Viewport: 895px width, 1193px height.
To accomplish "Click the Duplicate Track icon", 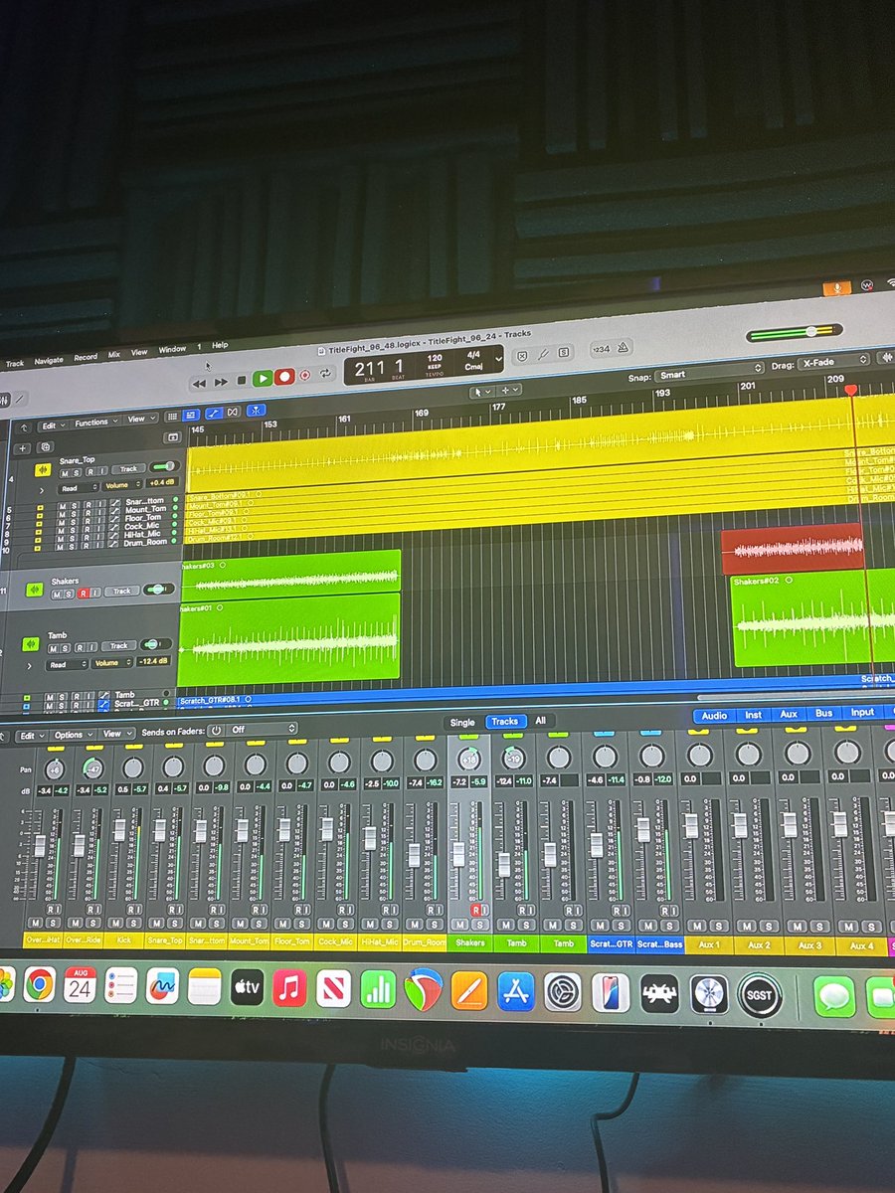I will tap(45, 447).
